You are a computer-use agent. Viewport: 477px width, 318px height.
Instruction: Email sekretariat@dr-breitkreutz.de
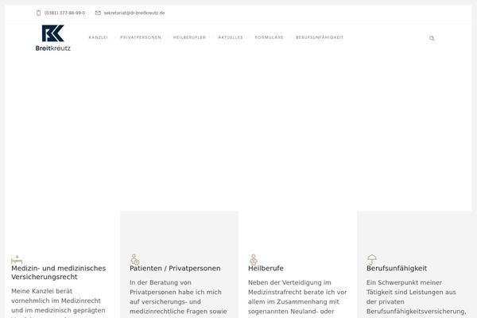tap(134, 13)
